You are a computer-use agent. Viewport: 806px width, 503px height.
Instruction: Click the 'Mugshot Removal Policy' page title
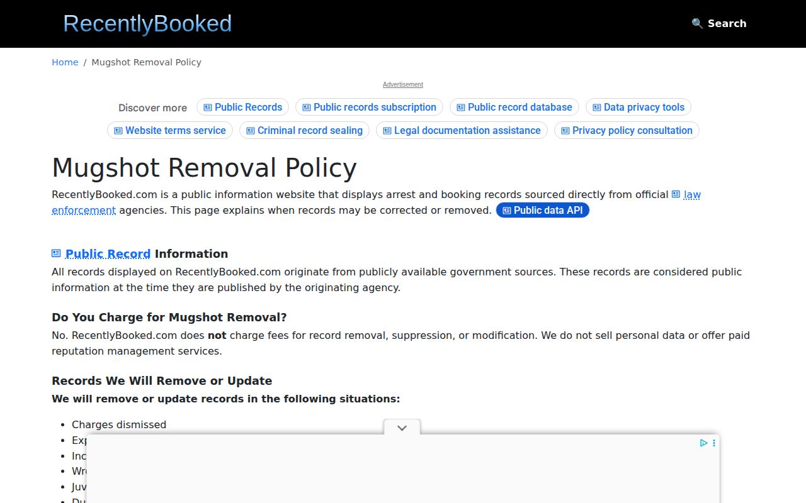pyautogui.click(x=204, y=168)
